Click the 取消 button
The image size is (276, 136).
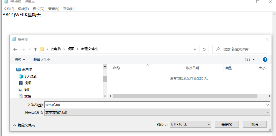coord(254,124)
